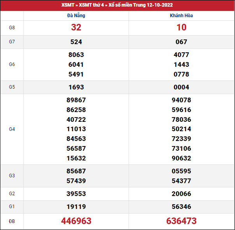The image size is (235, 230).
Task: Select the Khánh Hòa column header
Action: [181, 16]
